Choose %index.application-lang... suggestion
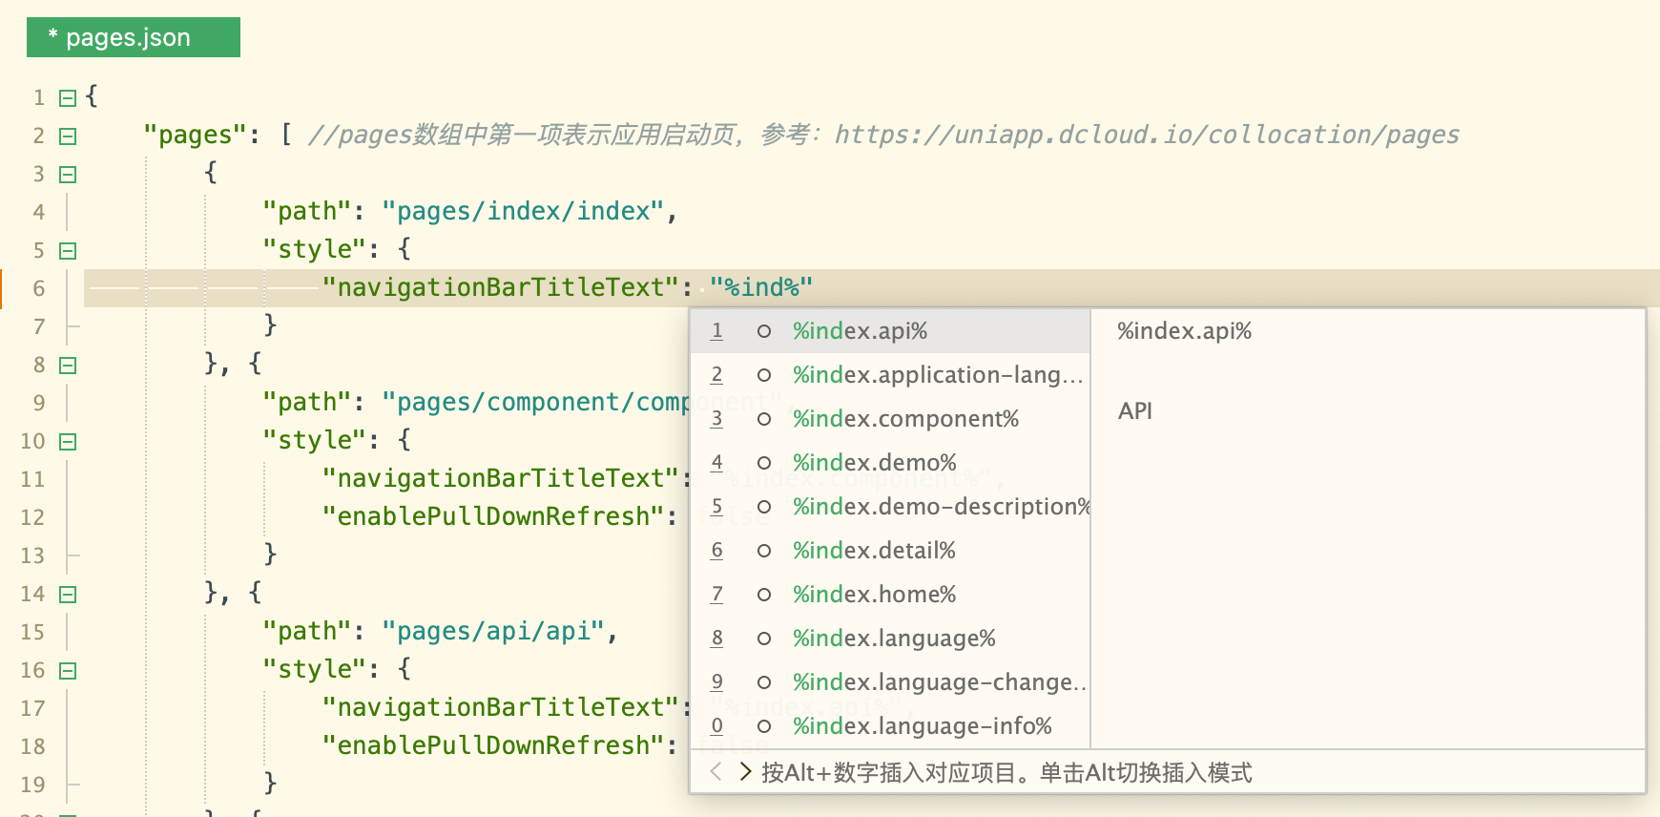The height and width of the screenshot is (817, 1660). tap(890, 375)
